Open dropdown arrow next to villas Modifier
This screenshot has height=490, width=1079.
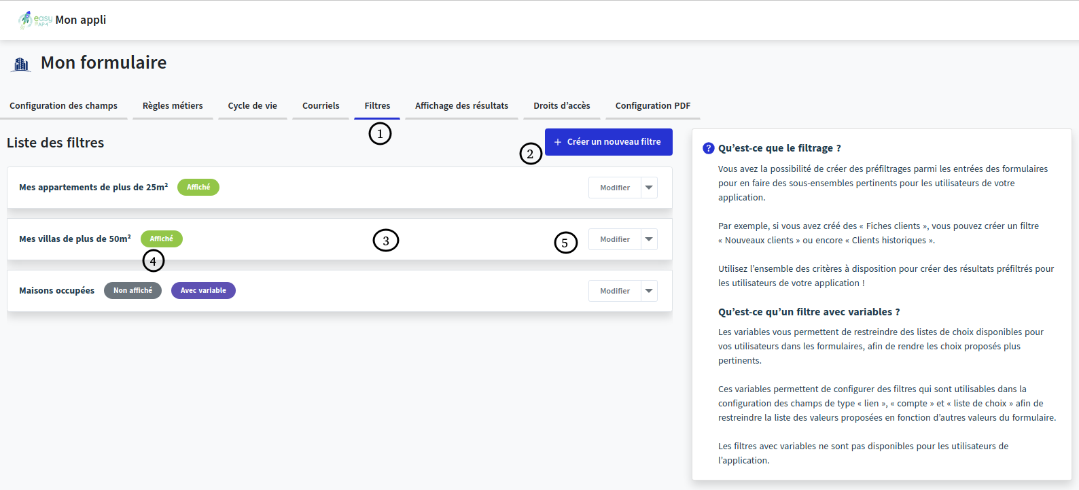pos(649,239)
